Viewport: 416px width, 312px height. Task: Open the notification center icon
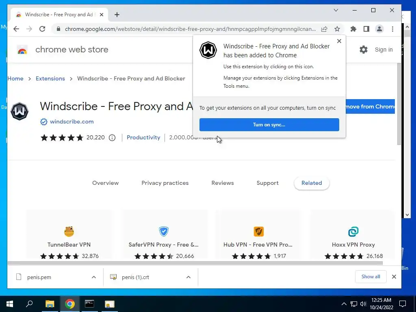(x=403, y=304)
